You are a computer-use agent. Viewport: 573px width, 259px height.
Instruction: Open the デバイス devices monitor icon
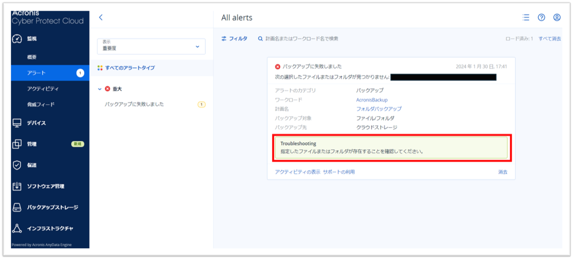point(17,123)
